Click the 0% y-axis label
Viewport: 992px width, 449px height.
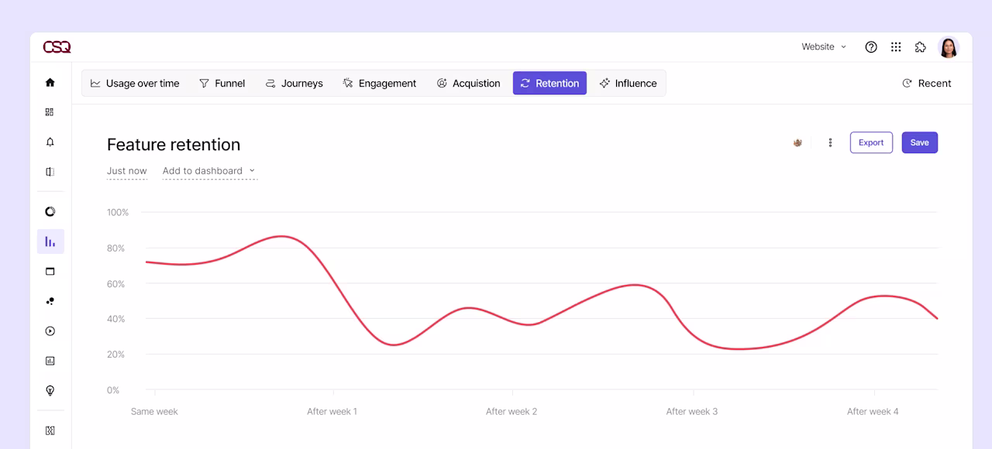coord(113,390)
